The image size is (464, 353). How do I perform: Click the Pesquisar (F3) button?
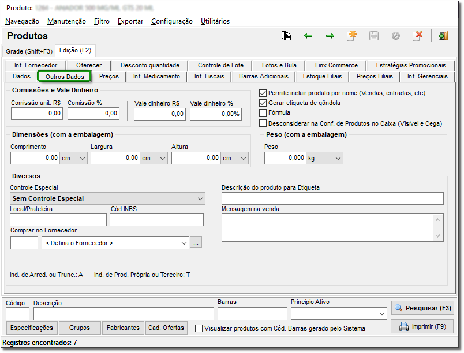tap(422, 308)
